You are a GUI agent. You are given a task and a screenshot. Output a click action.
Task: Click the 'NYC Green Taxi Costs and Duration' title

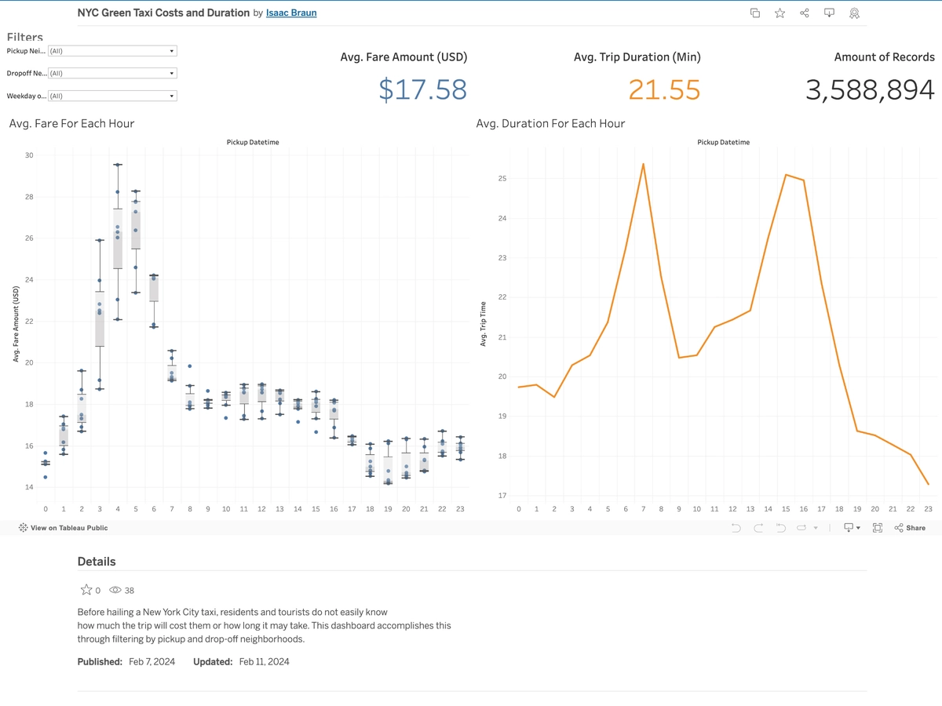click(164, 13)
